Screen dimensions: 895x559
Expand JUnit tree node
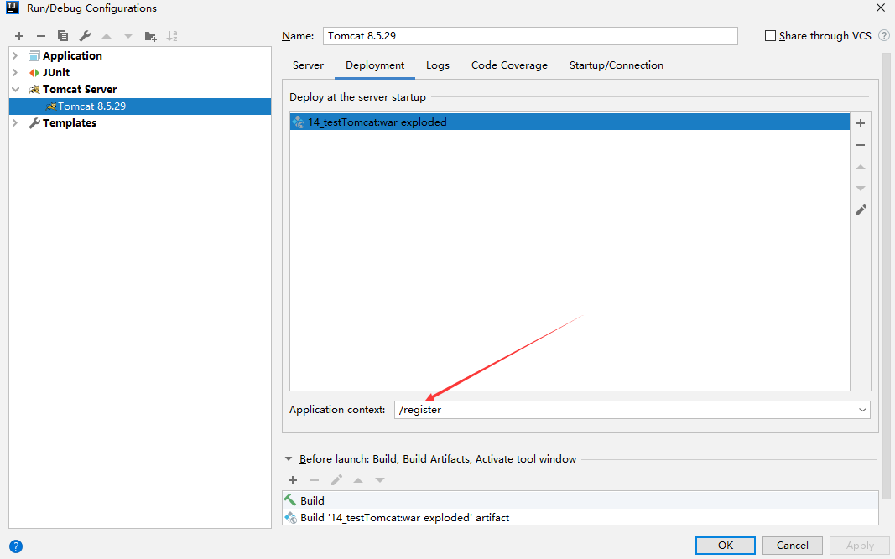coord(15,72)
